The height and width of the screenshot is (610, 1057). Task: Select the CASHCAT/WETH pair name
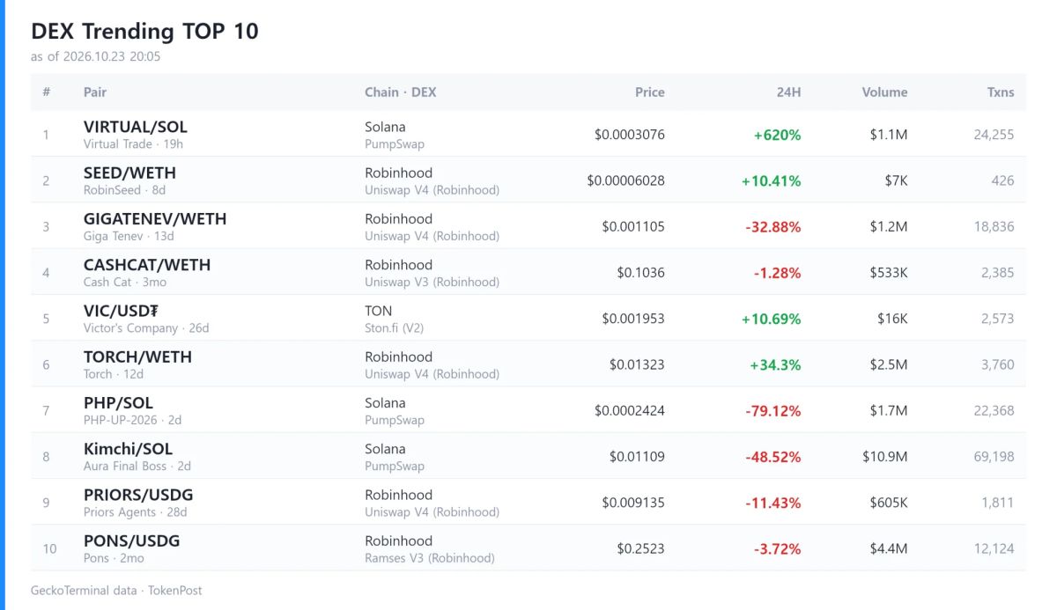point(147,265)
